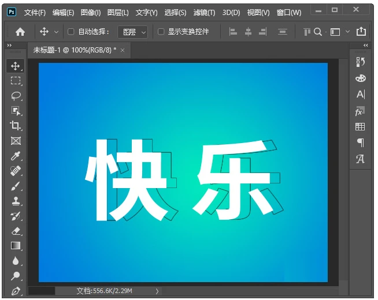Open the Character panel icon
This screenshot has width=378, height=300.
click(361, 94)
